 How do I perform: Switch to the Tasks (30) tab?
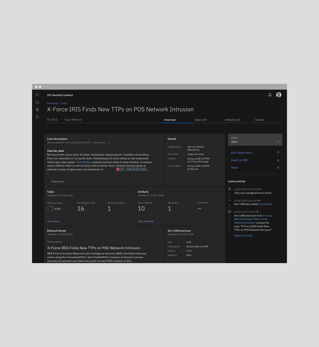[x=200, y=120]
